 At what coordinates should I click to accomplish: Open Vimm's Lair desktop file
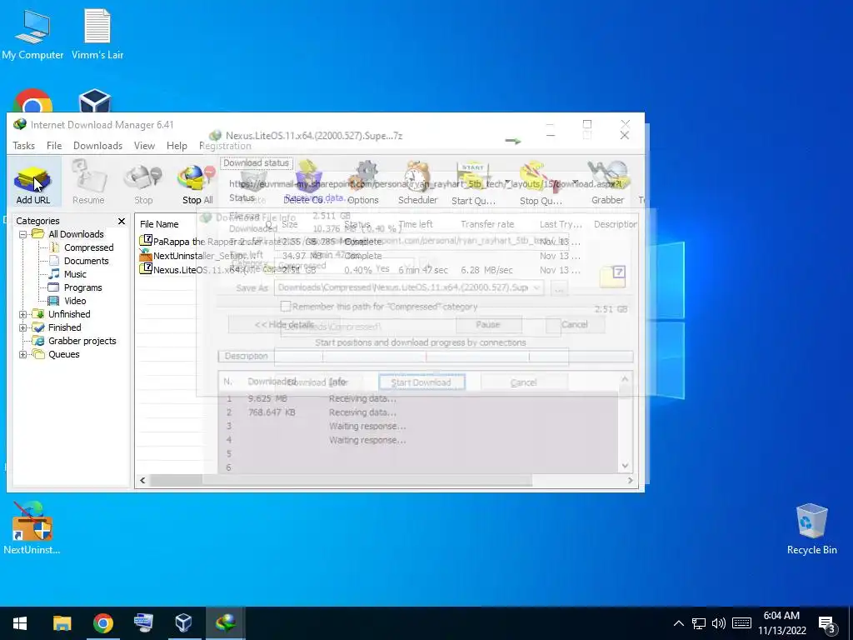click(97, 34)
